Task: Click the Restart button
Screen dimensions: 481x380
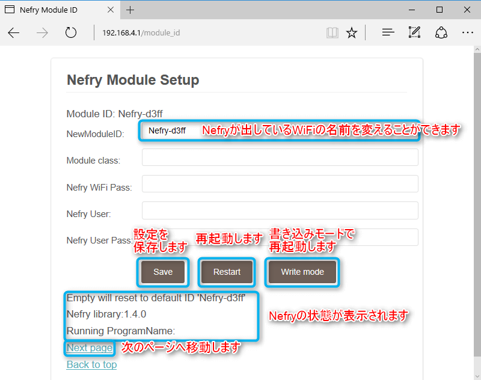Action: coord(227,272)
